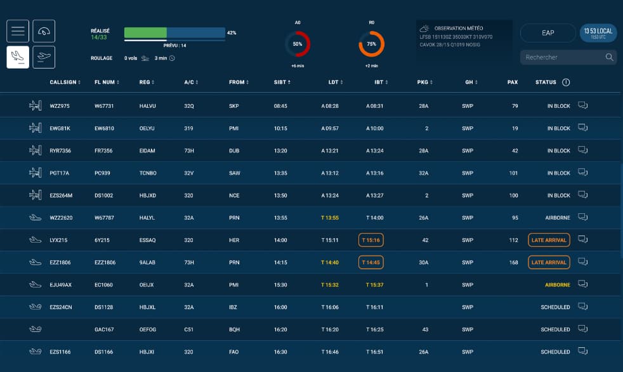Open comments for flight PGT17A
The image size is (623, 372).
point(582,172)
